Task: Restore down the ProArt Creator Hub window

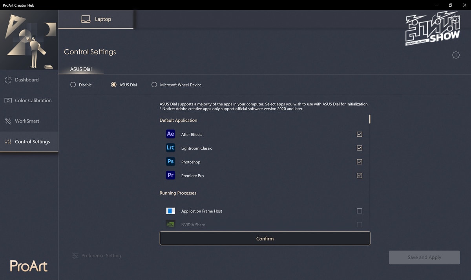Action: pyautogui.click(x=451, y=5)
